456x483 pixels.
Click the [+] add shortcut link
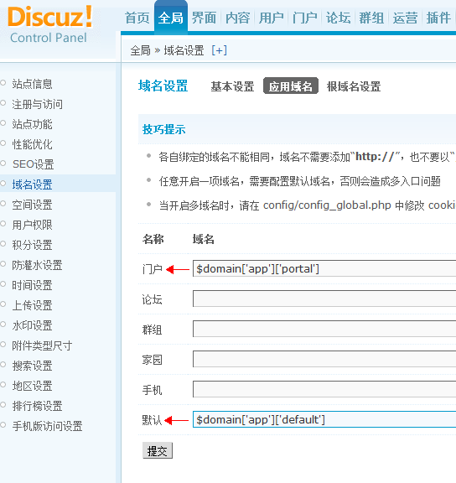[x=220, y=50]
